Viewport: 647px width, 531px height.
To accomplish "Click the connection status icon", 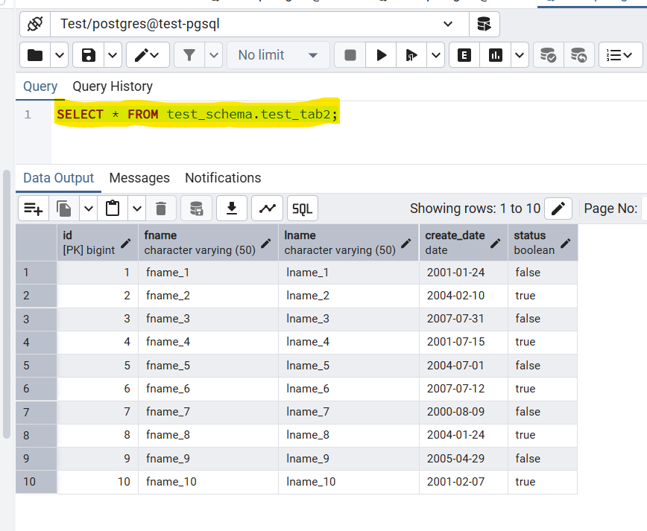I will click(x=35, y=24).
